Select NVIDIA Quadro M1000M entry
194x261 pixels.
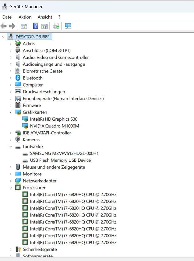(x=55, y=126)
